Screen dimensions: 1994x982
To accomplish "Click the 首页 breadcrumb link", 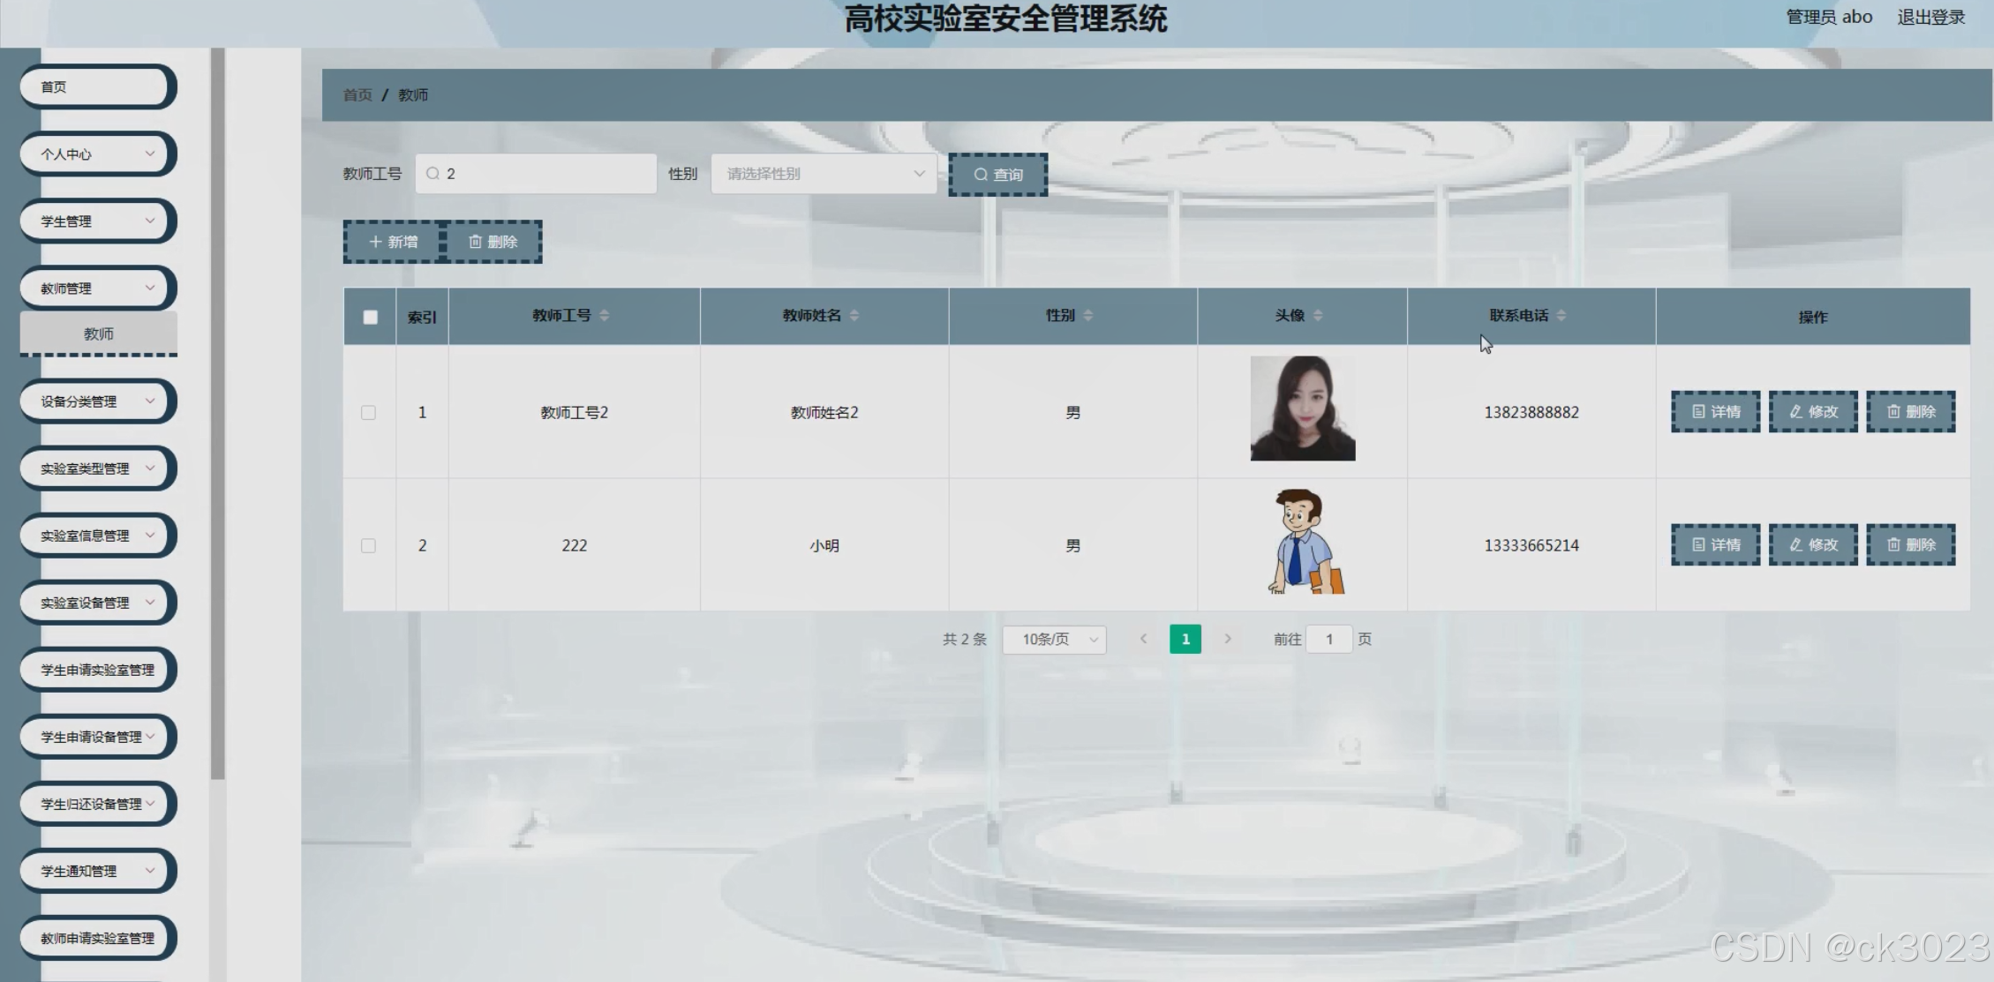I will point(357,94).
